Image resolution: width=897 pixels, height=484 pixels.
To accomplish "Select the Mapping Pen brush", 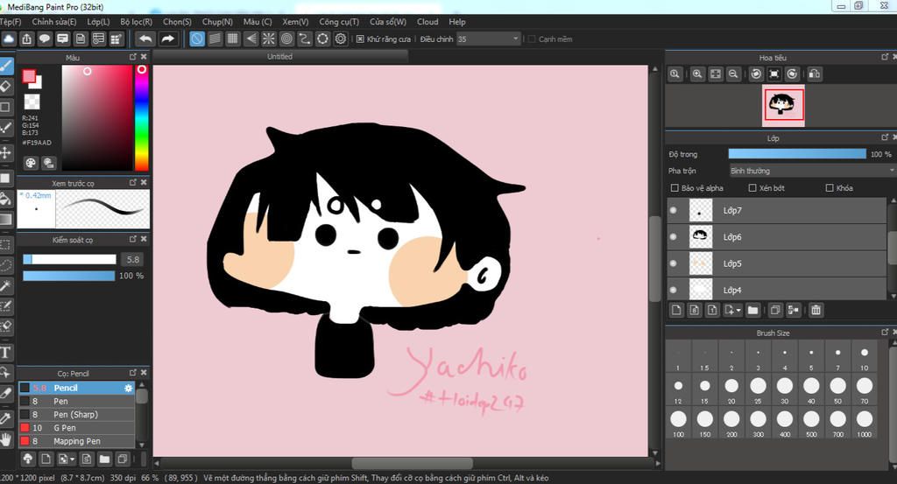I will click(77, 441).
